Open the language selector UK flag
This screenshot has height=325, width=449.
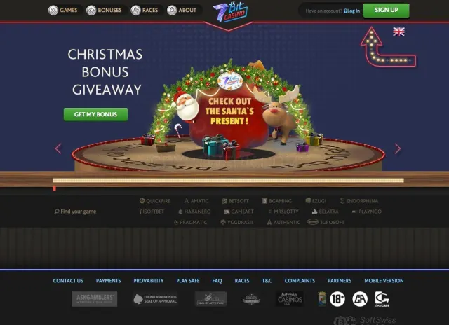[398, 32]
